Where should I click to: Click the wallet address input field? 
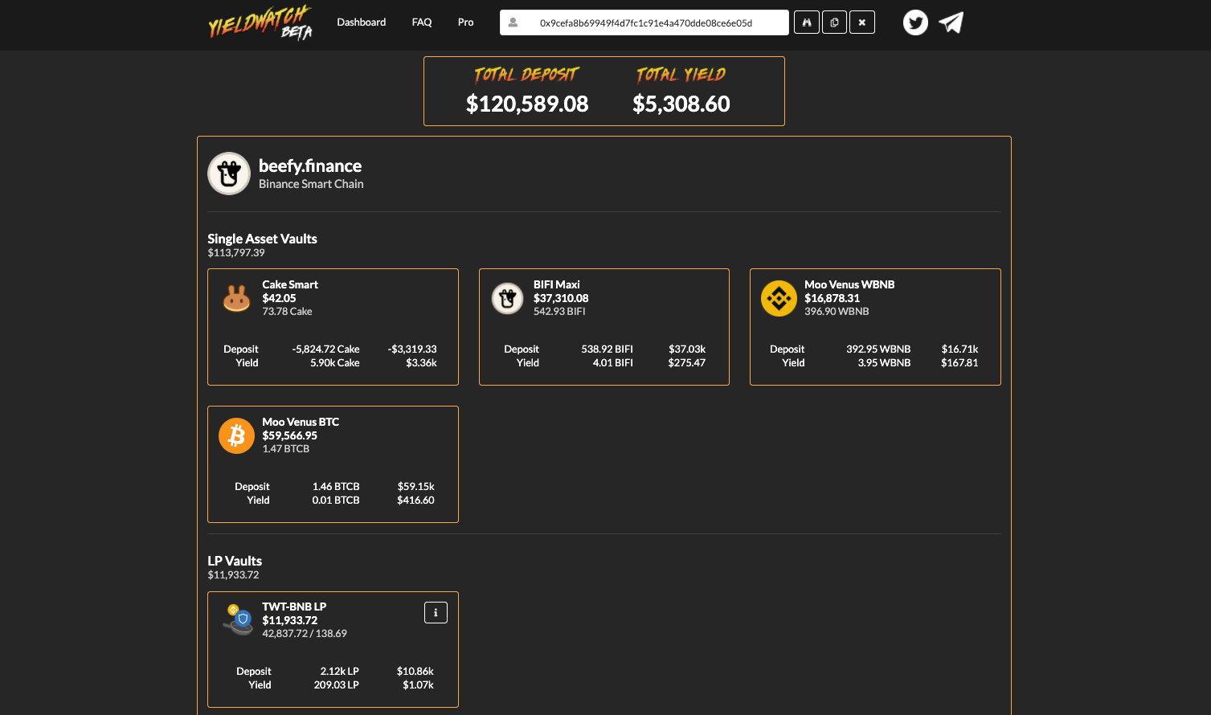pyautogui.click(x=645, y=22)
